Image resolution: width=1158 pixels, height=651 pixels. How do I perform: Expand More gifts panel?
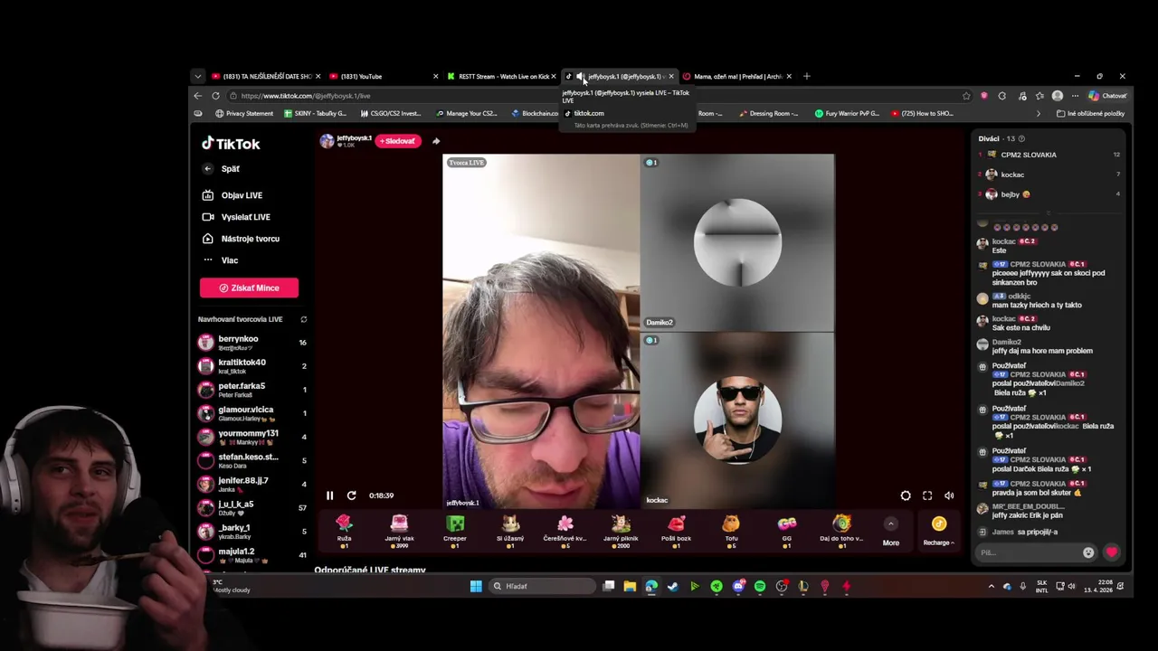tap(891, 532)
